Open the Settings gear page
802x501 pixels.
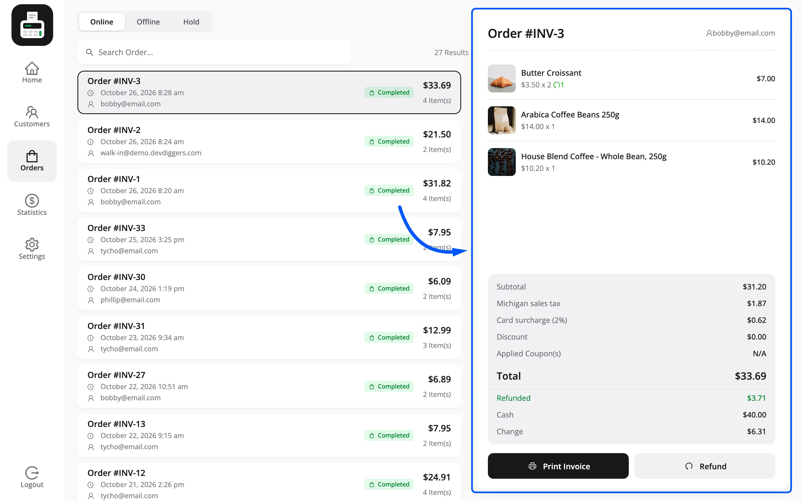tap(32, 249)
